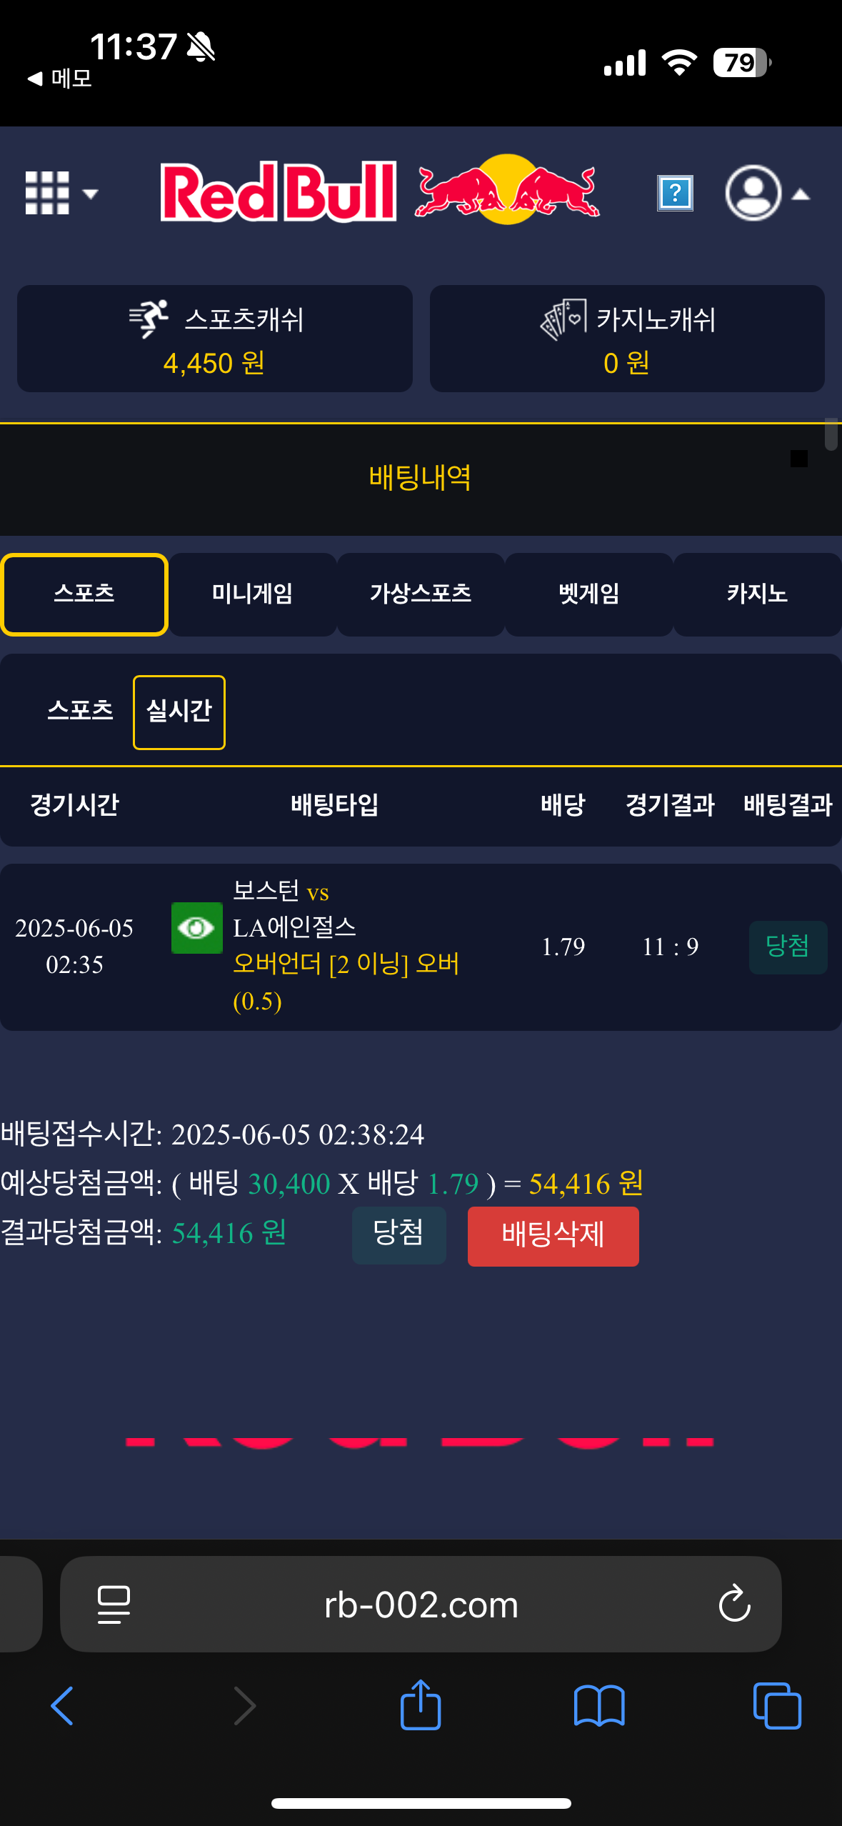Open the blue question mark help icon
The image size is (842, 1826).
coord(675,193)
